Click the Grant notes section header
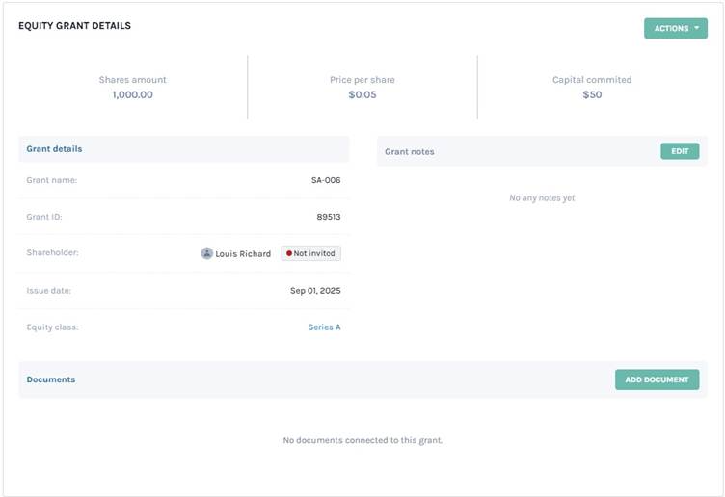Screen dimensions: 725x497 pos(409,152)
